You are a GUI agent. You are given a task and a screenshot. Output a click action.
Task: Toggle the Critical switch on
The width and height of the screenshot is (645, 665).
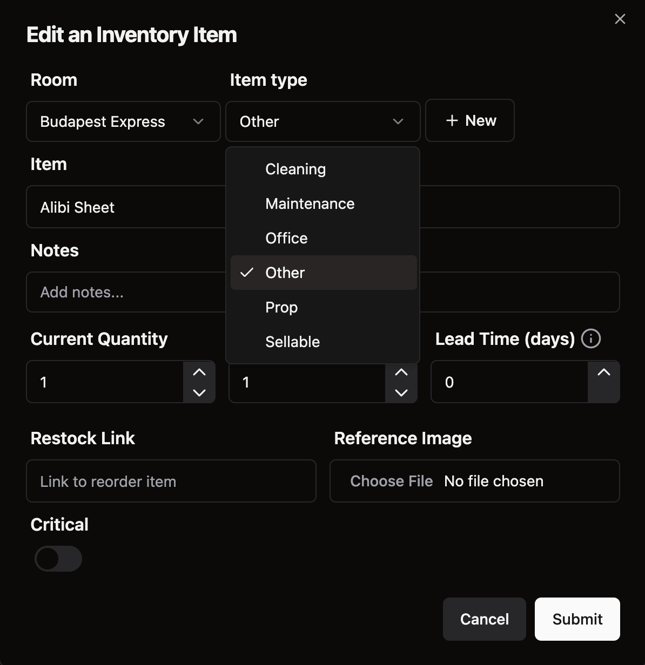point(58,559)
